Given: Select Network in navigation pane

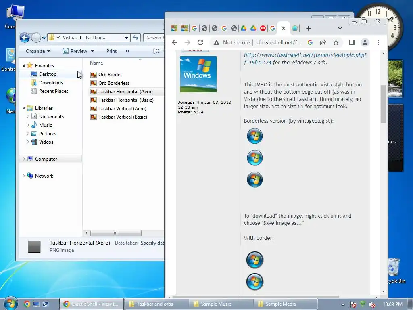Looking at the screenshot, I should pyautogui.click(x=44, y=176).
